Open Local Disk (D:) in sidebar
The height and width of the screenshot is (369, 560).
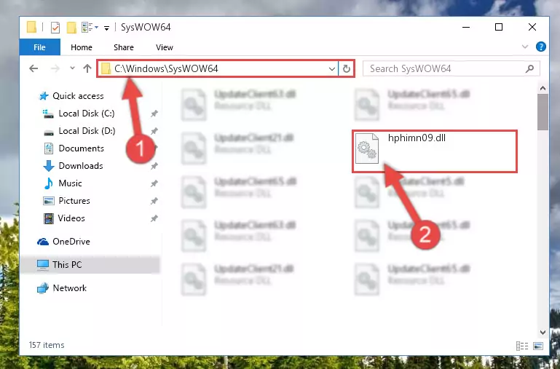[x=87, y=131]
